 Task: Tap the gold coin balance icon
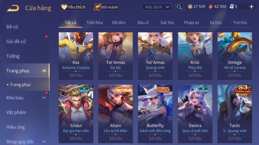[x=190, y=7]
